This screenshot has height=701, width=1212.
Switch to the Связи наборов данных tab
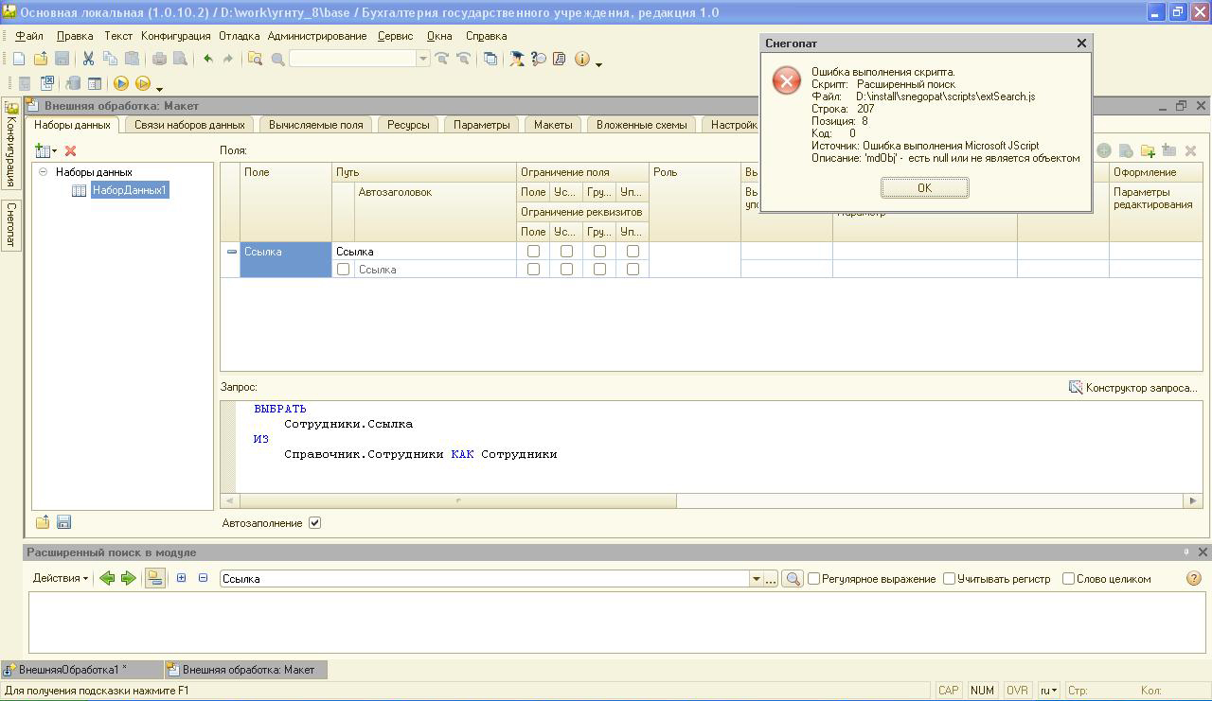point(189,125)
